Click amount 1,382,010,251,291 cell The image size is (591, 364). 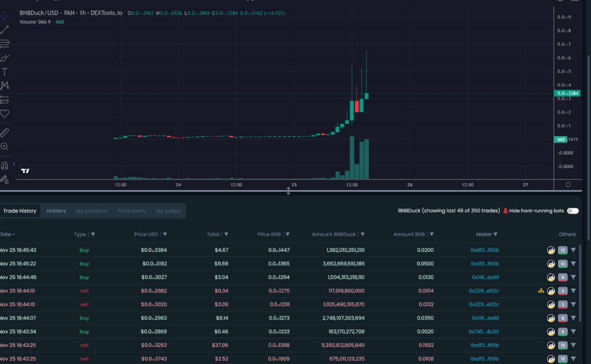click(x=345, y=250)
